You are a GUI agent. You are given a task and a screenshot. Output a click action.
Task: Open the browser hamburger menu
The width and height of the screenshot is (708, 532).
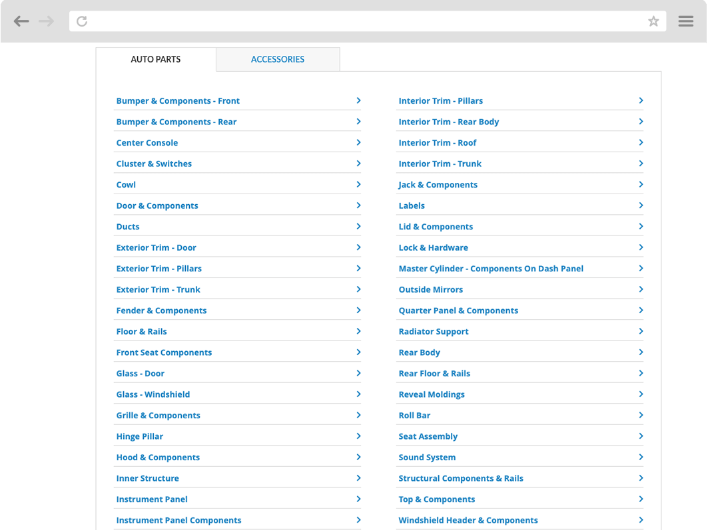point(686,21)
